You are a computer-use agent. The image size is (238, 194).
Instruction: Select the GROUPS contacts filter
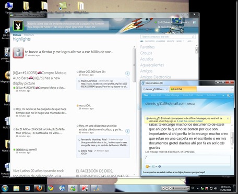170,41
